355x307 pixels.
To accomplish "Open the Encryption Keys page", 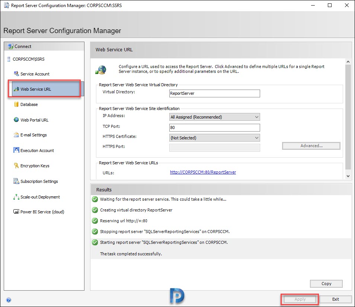I will 35,166.
